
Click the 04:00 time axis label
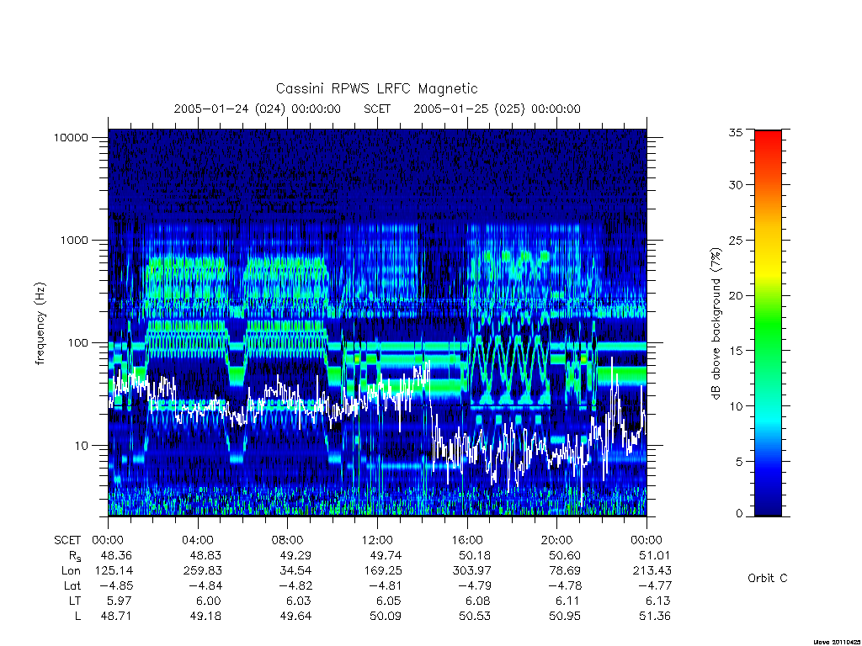198,541
